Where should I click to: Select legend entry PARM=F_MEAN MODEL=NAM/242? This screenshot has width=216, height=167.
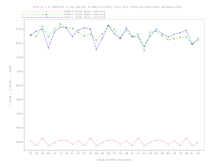[x=85, y=14]
